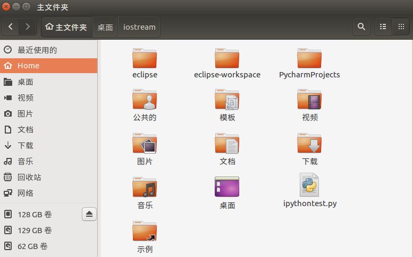Select the purple 桌面 folder icon

point(227,187)
